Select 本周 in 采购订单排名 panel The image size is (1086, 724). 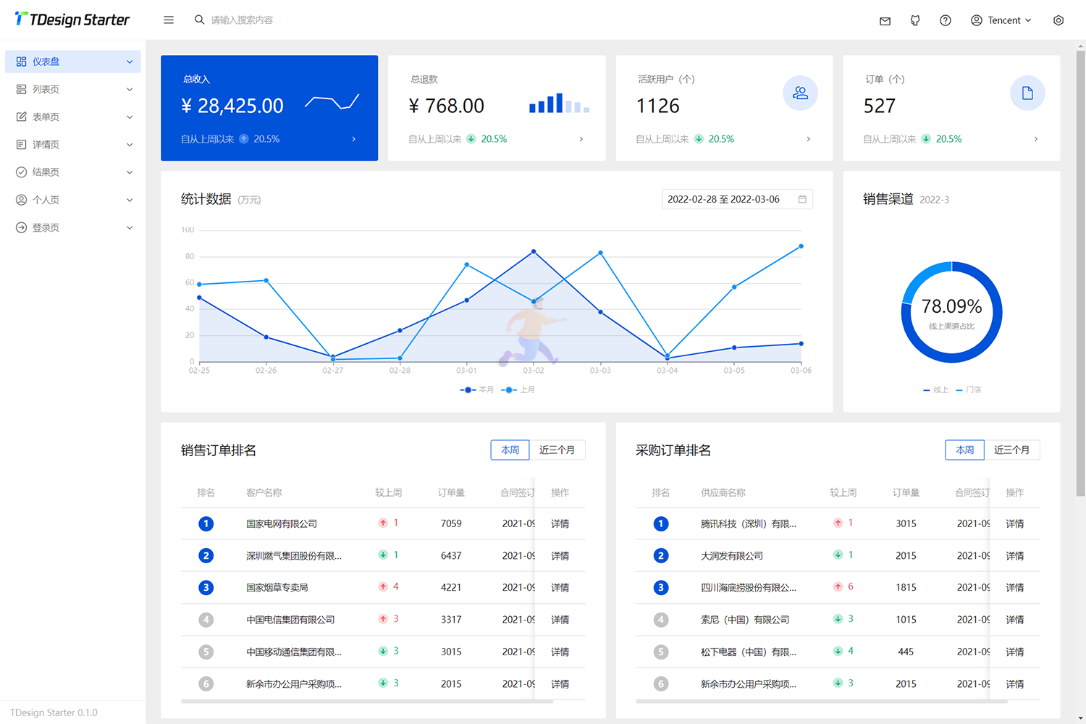(x=965, y=450)
